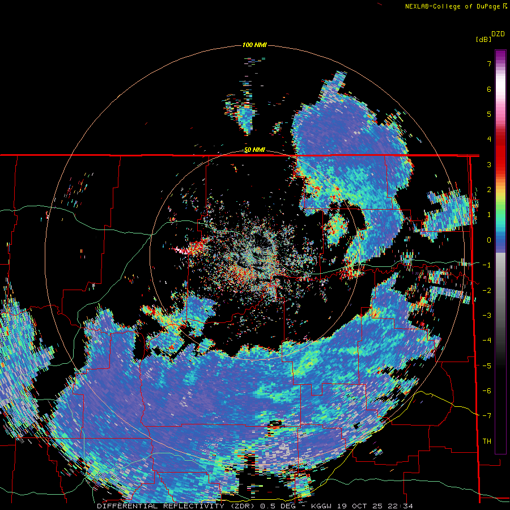Click the 1 value on the color scale
The image size is (510, 510).
pos(489,215)
